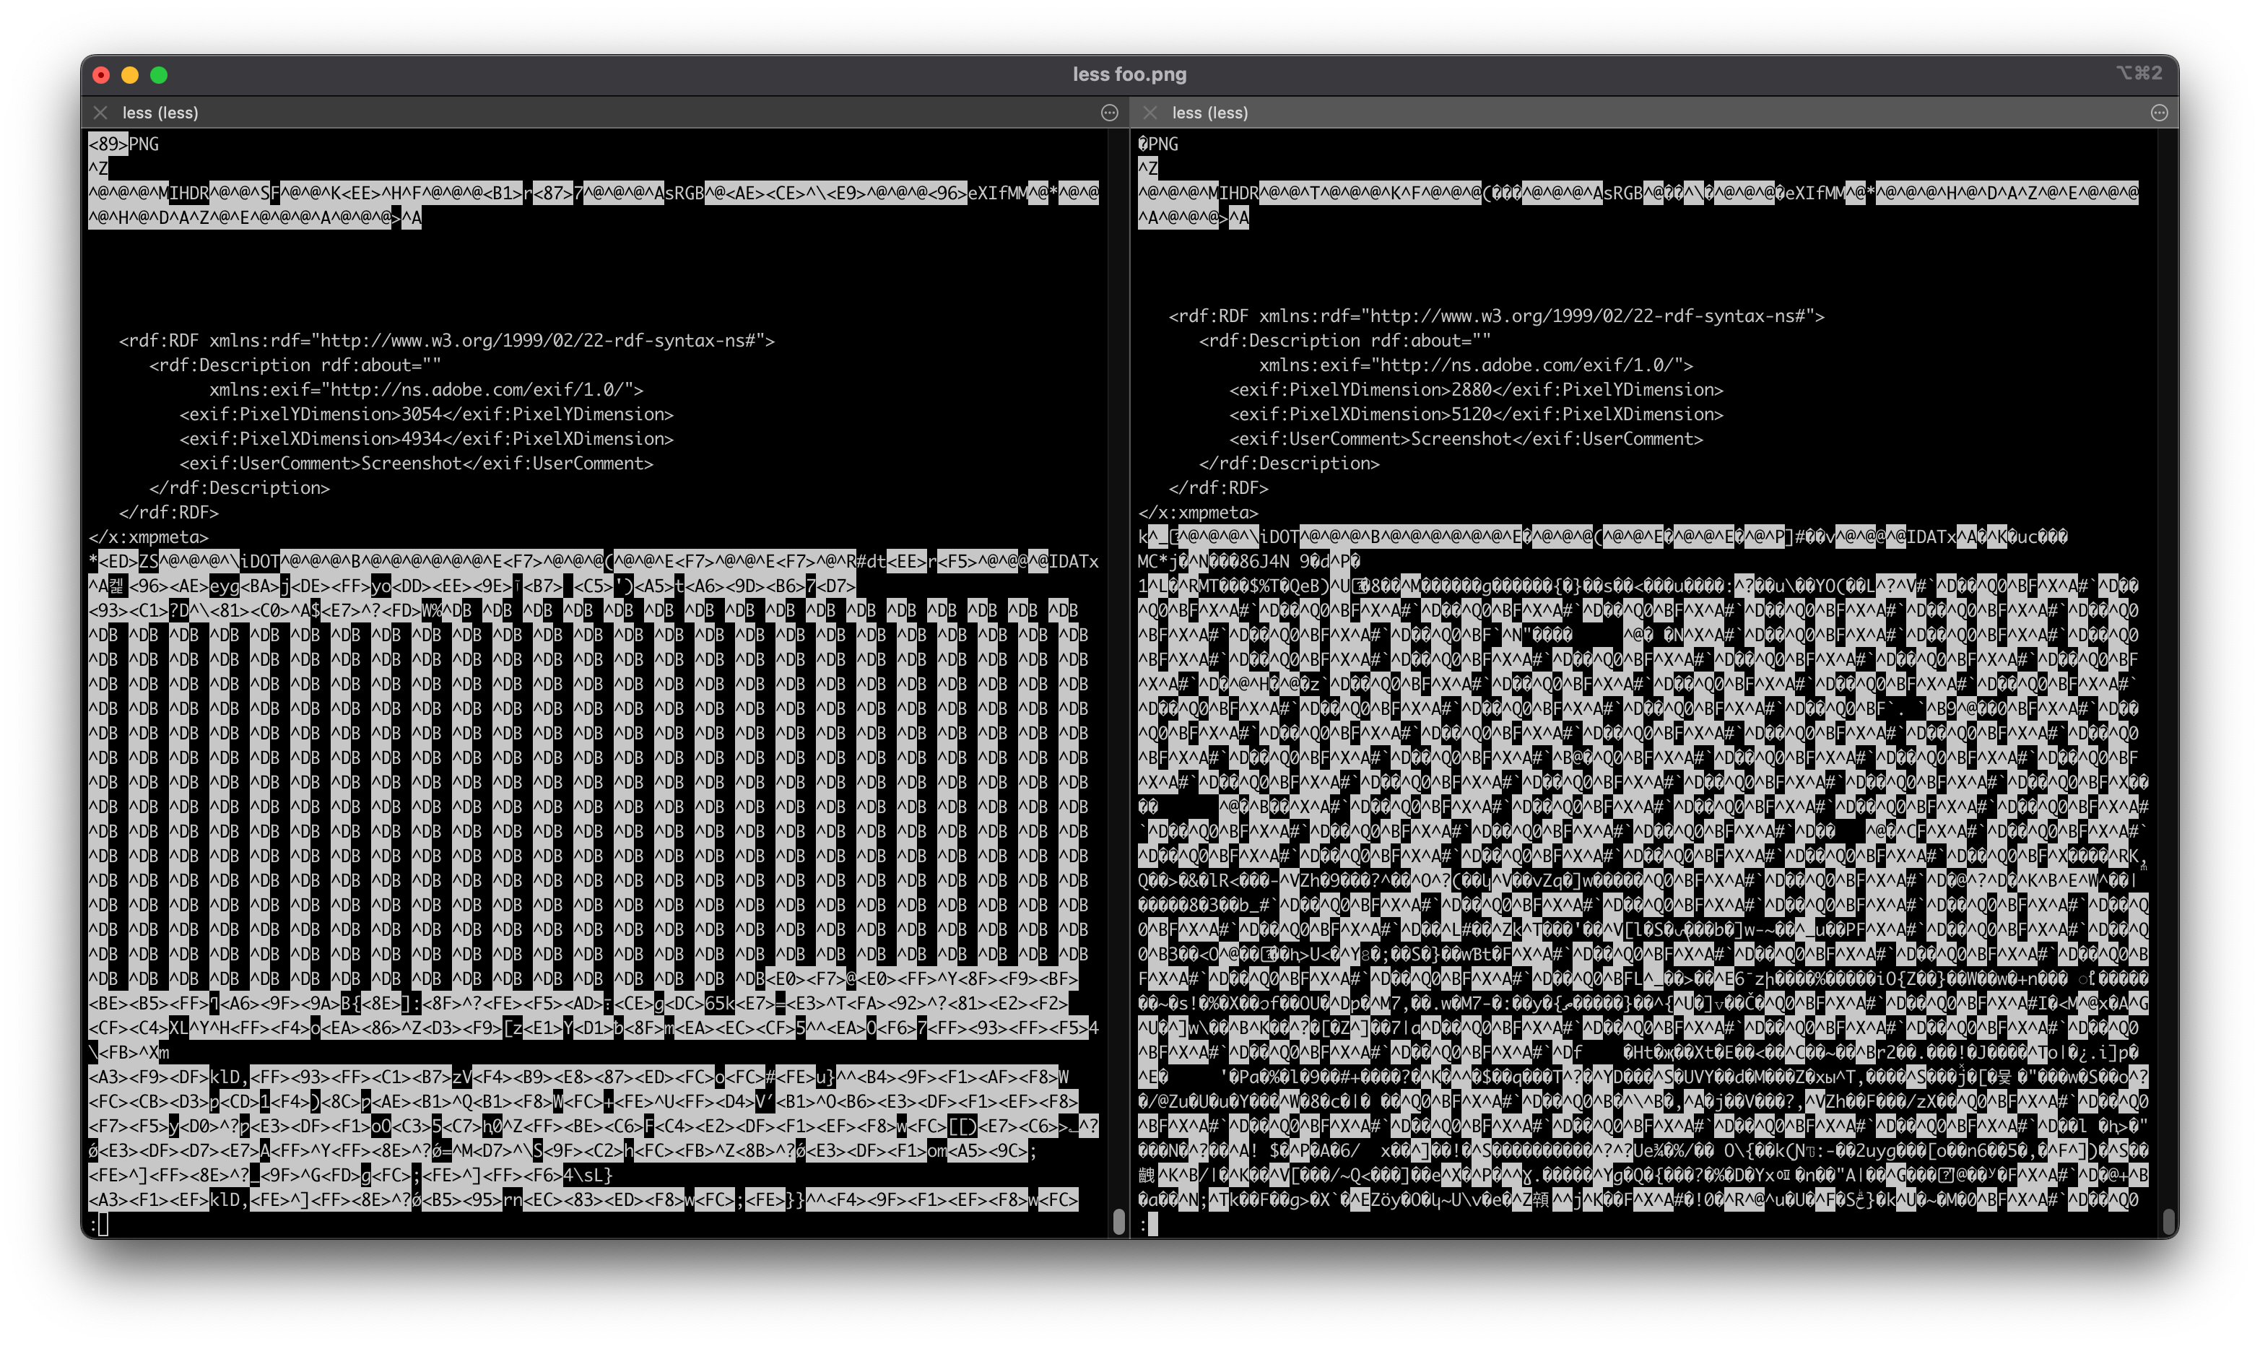Close the left 'less (less)' pane with its X
2260x1346 pixels.
tap(100, 113)
